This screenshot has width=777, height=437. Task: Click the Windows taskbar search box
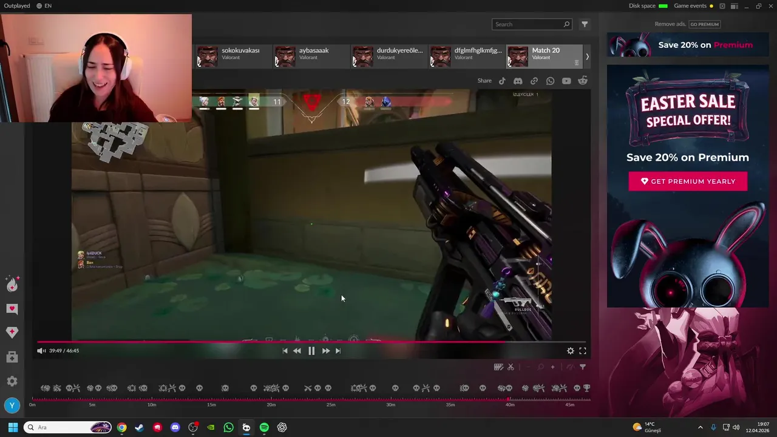[x=68, y=427]
